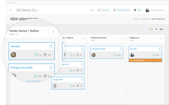Click Trend Micro NDA assignee avatar

tap(93, 55)
